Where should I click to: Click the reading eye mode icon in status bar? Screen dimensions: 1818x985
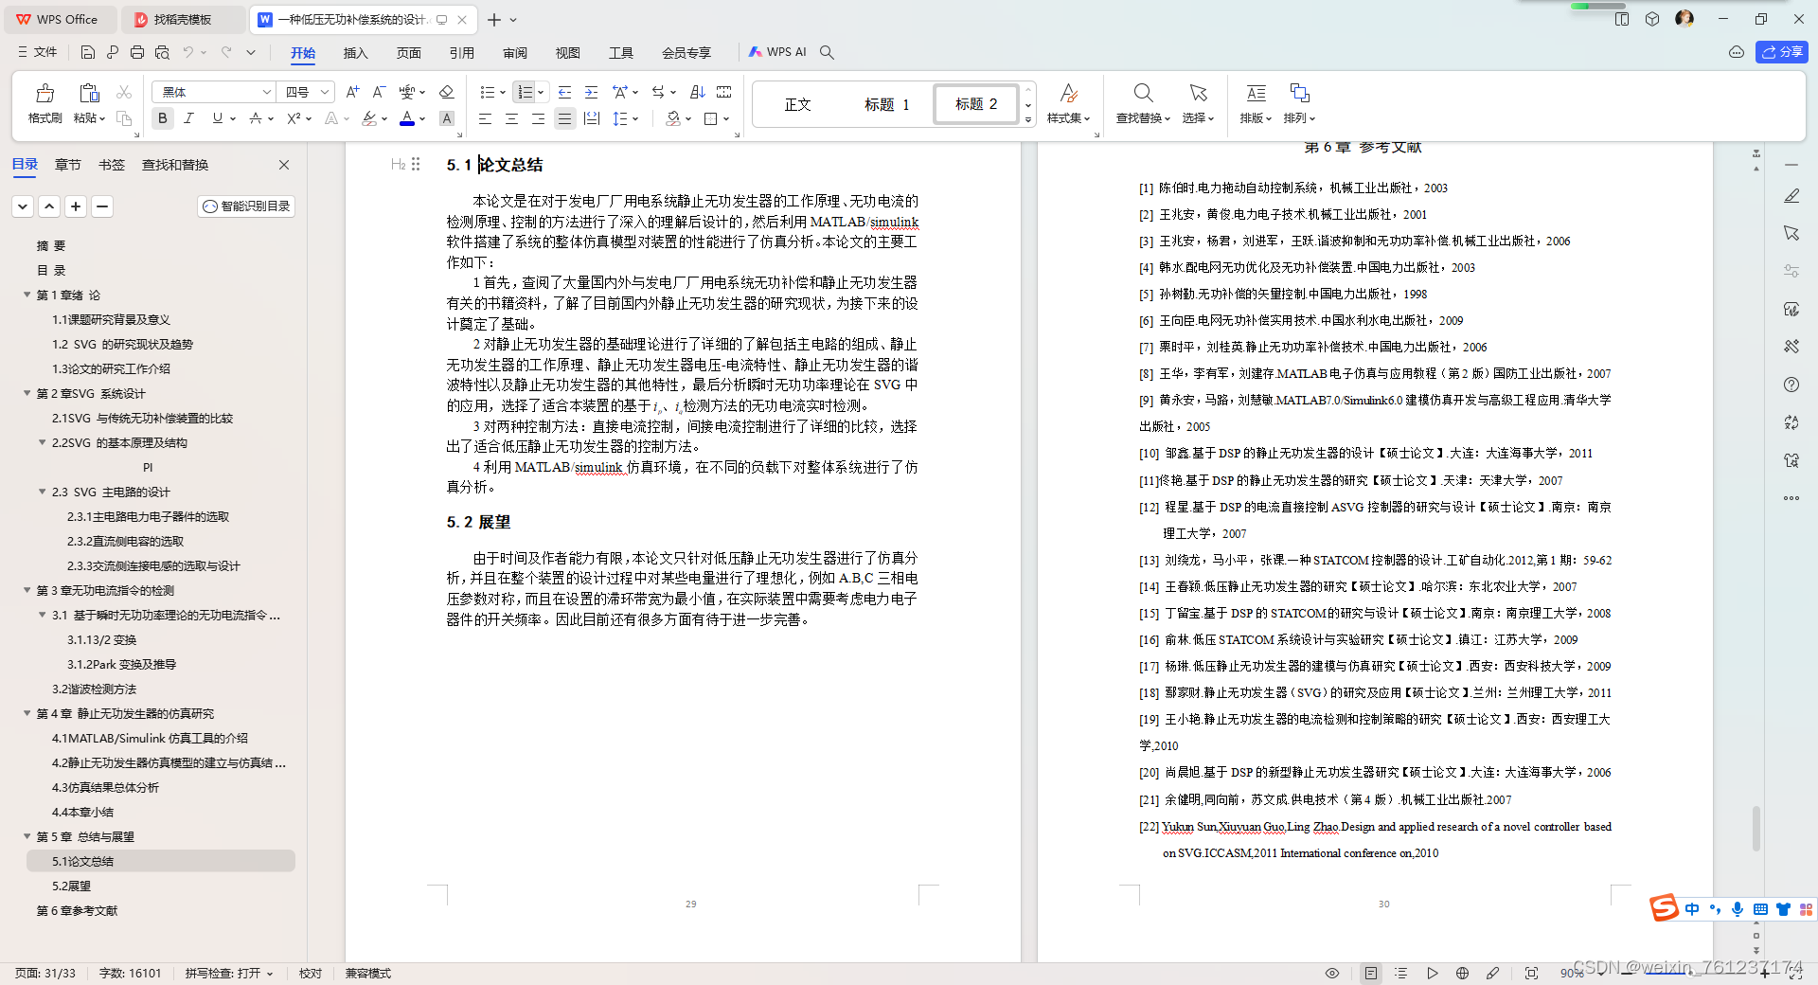[x=1331, y=973]
